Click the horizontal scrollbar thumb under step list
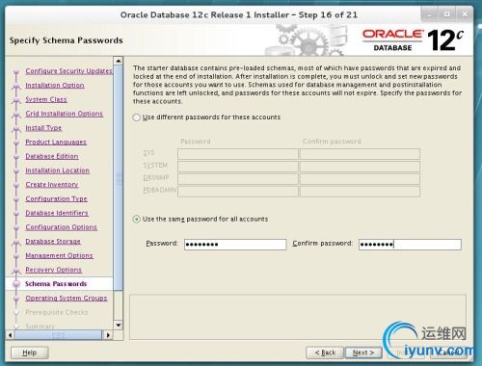The width and height of the screenshot is (482, 366). click(x=58, y=335)
